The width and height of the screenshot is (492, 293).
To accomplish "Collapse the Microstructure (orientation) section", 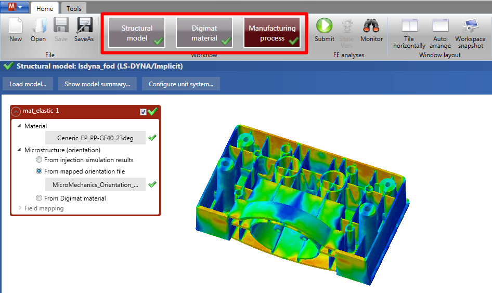I will click(x=19, y=150).
